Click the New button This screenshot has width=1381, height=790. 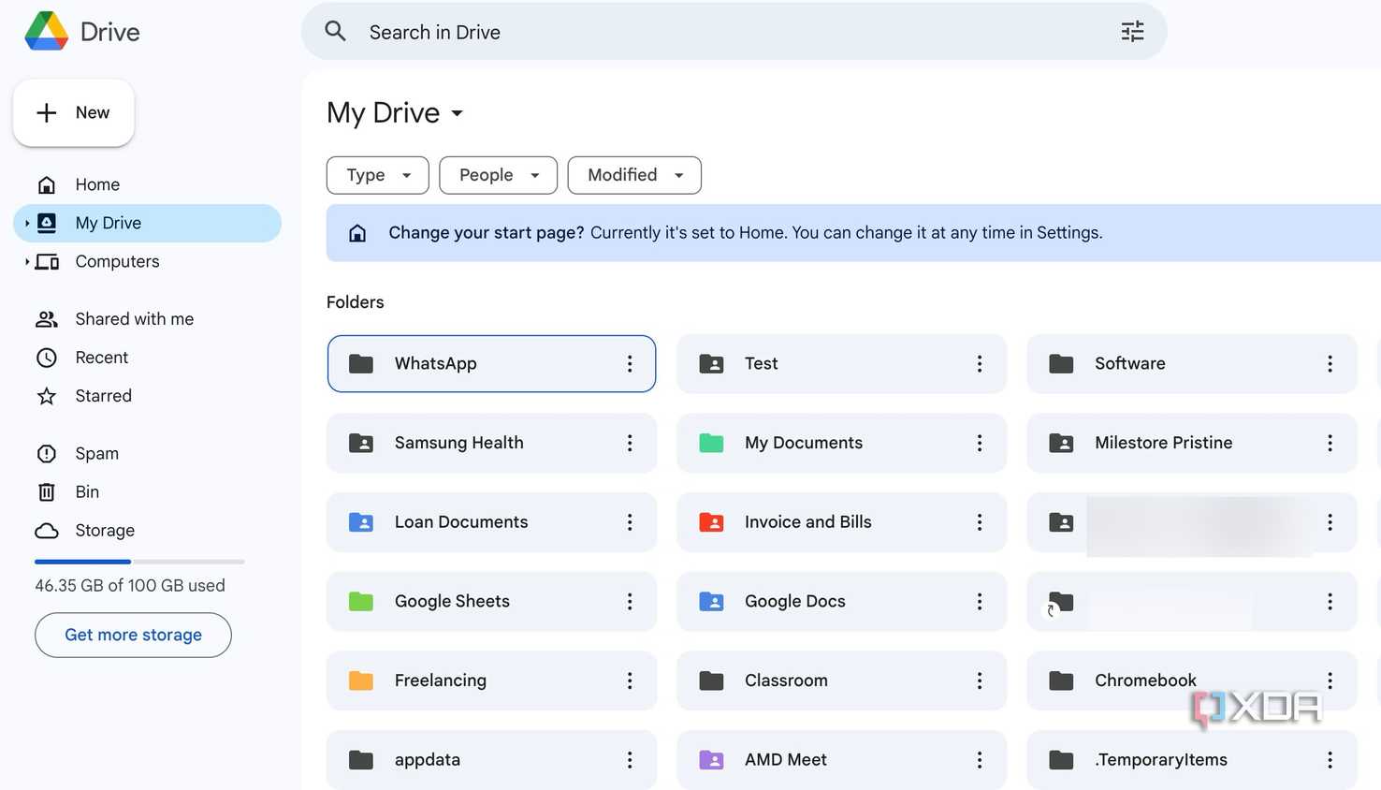73,112
